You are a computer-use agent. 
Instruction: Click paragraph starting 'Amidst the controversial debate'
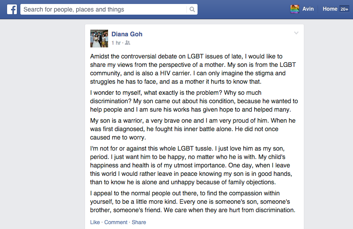click(x=193, y=69)
